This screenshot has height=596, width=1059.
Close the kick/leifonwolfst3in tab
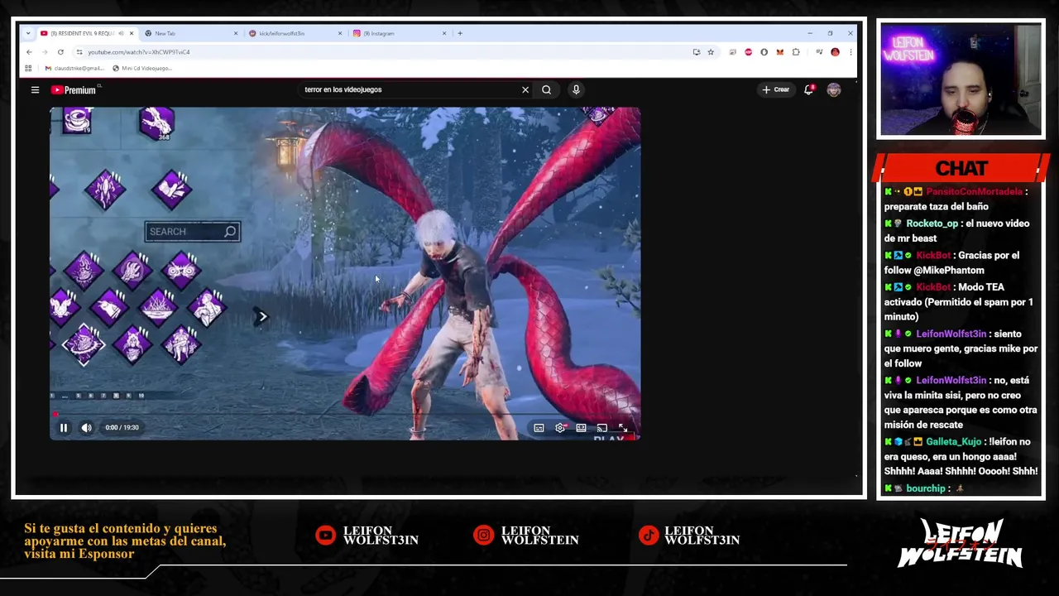point(339,33)
